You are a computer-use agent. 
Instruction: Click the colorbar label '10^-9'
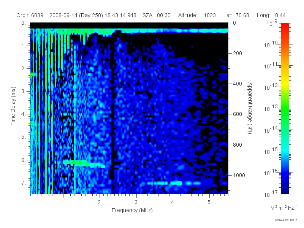[x=272, y=23]
